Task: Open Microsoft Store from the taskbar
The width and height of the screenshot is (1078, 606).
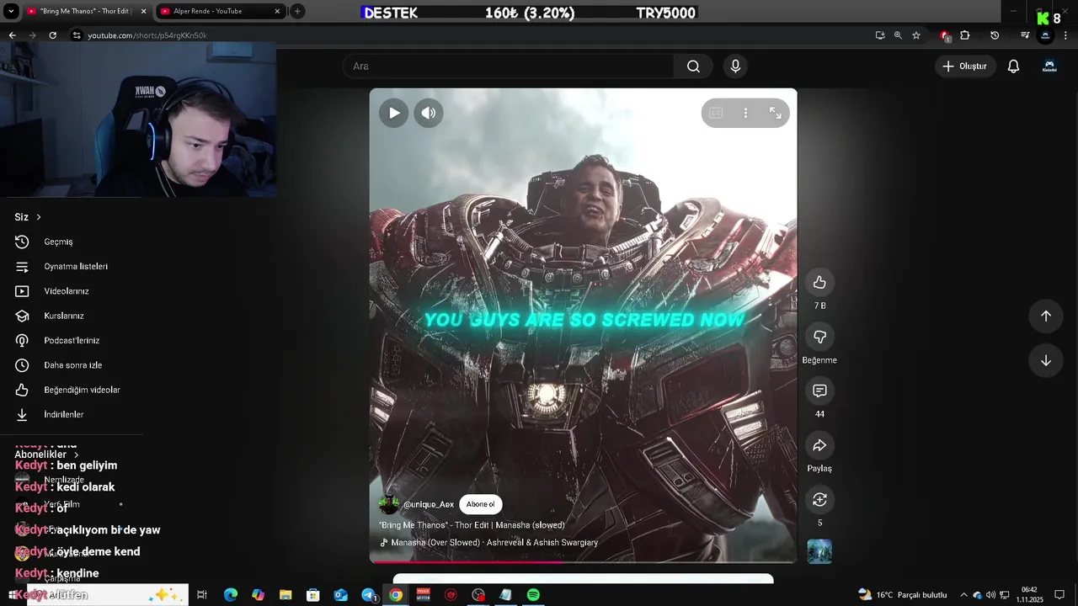Action: point(313,595)
